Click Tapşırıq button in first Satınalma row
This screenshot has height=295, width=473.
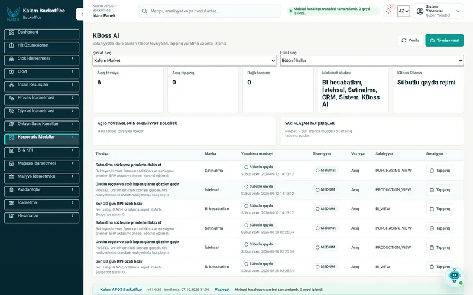440,171
